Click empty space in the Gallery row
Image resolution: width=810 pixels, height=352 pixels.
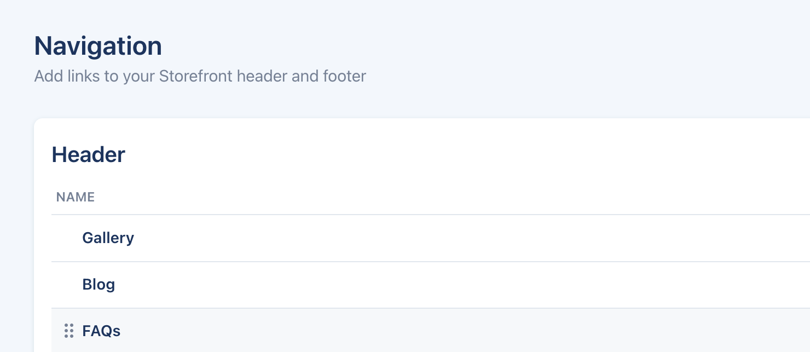tap(438, 238)
